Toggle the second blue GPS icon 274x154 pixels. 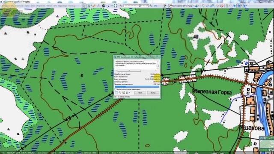239,6
